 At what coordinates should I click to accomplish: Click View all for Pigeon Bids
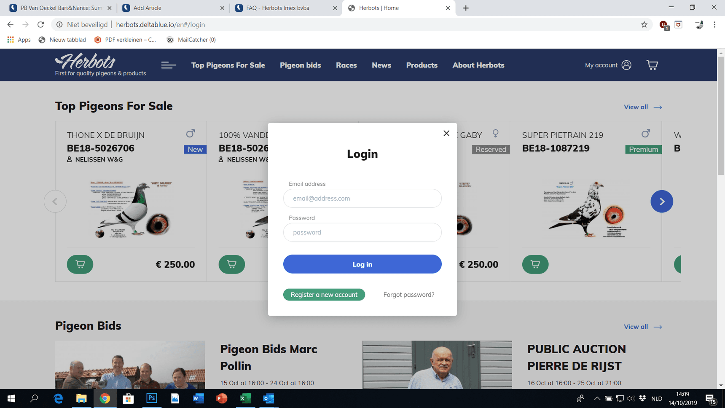[x=643, y=327]
